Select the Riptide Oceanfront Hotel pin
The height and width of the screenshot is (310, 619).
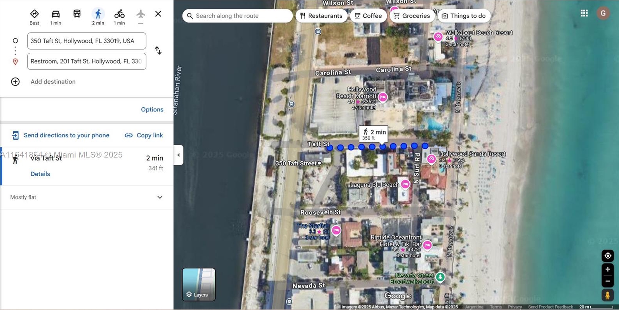click(428, 245)
